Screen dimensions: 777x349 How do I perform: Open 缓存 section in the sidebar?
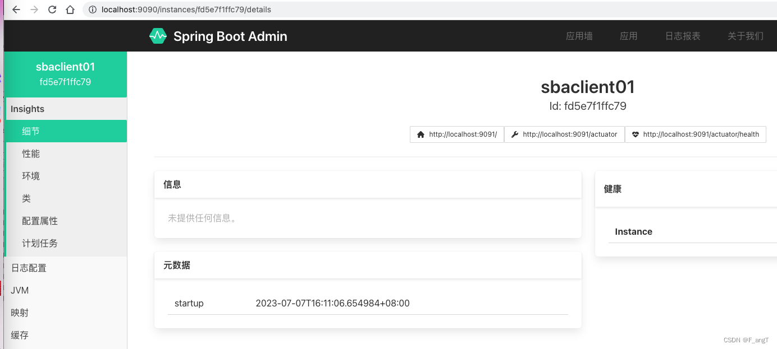(x=66, y=335)
